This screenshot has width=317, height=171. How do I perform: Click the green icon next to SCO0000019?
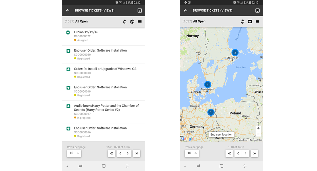point(68,87)
